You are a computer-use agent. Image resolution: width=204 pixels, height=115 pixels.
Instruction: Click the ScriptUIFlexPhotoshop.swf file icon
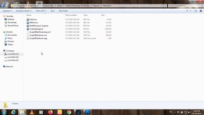coord(28,32)
